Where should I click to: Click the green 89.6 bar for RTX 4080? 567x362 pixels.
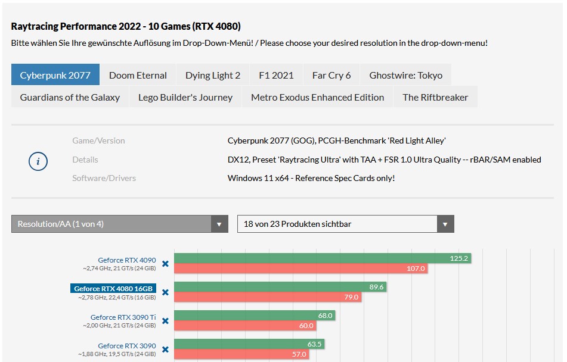coord(280,287)
